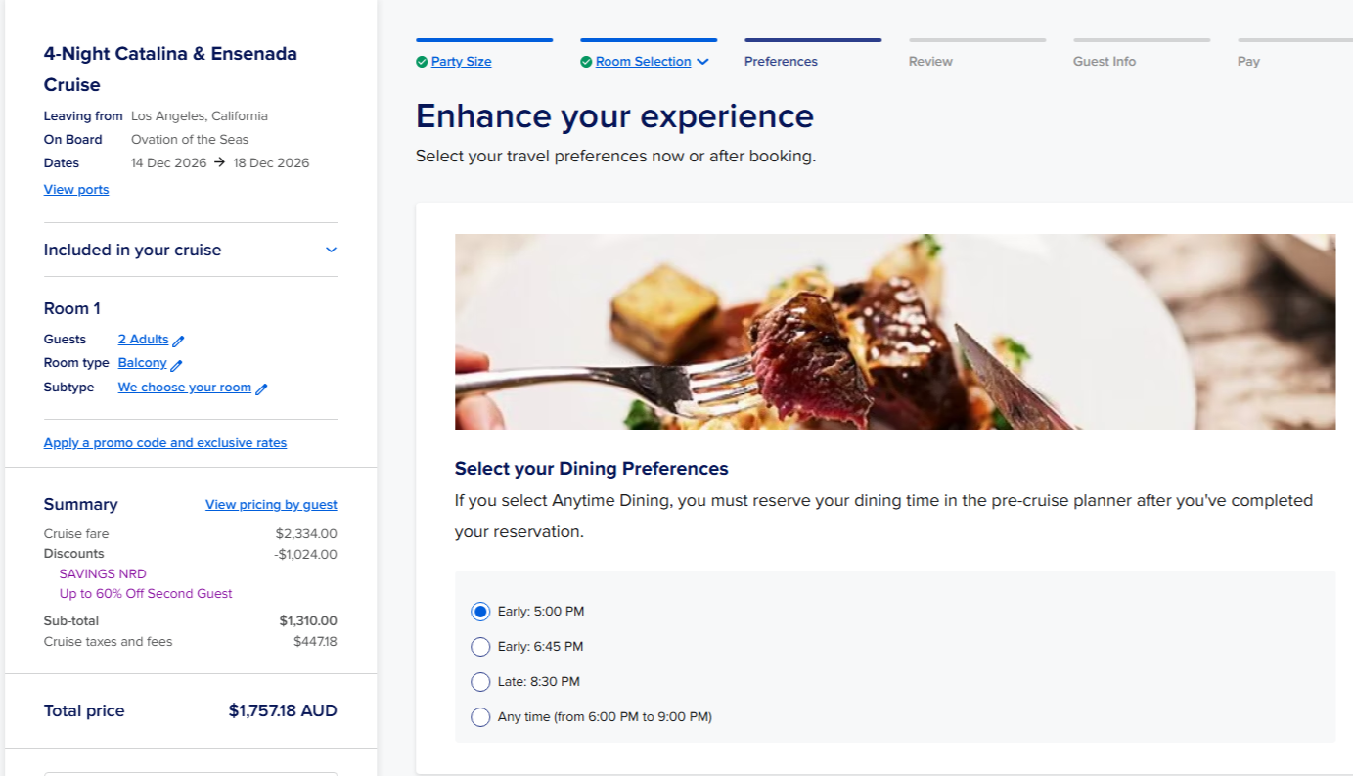
Task: Expand the Included in your cruise section
Action: point(331,250)
